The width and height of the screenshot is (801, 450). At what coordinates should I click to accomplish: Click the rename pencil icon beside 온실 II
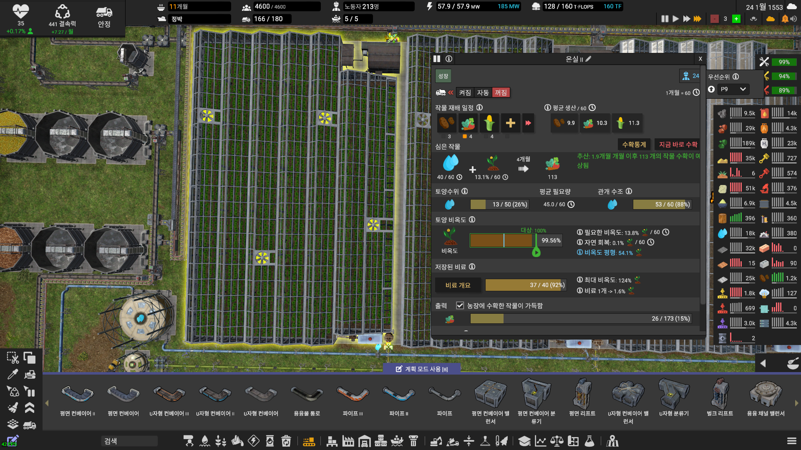pos(589,59)
